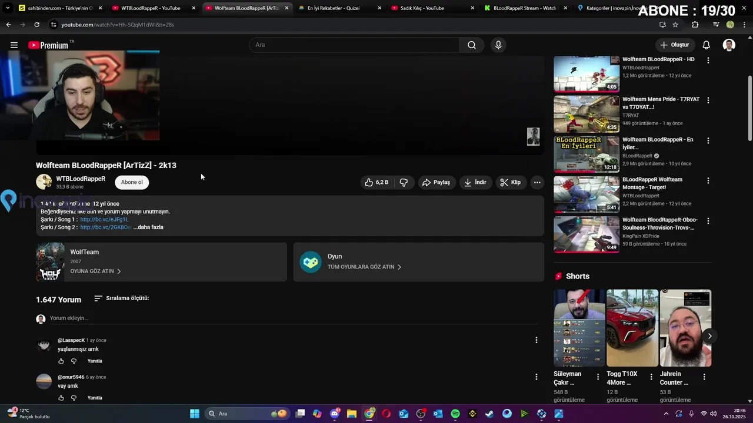Open the Jahrein Counter short
The width and height of the screenshot is (753, 423).
coord(685,328)
